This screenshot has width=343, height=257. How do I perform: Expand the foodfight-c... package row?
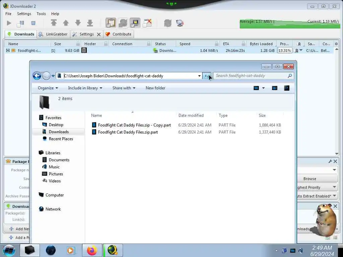pos(8,51)
